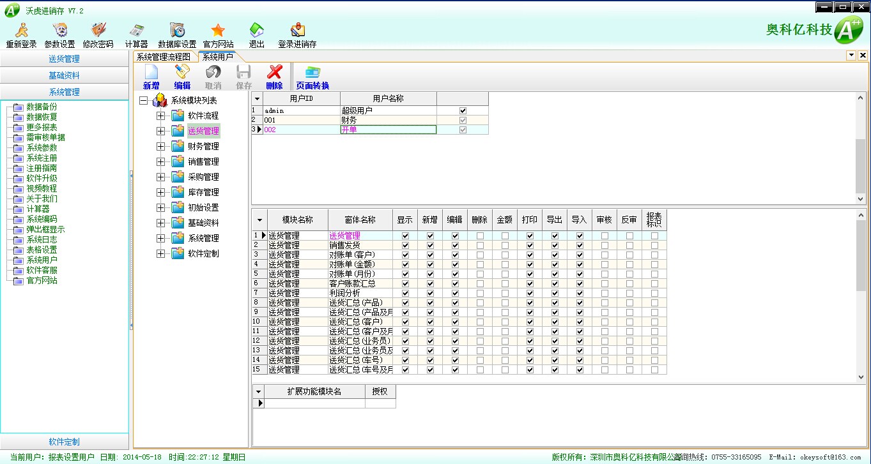Uncheck 显示 checkbox for 利润分析 row
This screenshot has width=871, height=464.
click(x=405, y=293)
